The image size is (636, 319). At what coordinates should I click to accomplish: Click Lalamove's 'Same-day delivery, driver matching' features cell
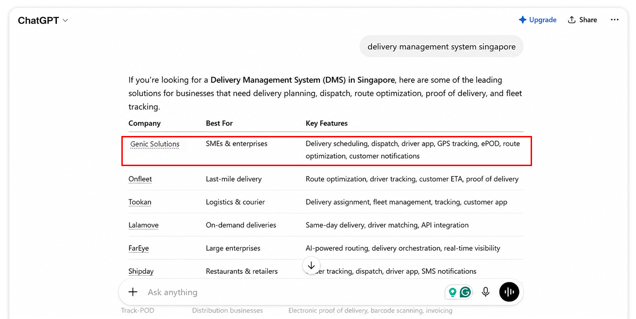pos(387,225)
